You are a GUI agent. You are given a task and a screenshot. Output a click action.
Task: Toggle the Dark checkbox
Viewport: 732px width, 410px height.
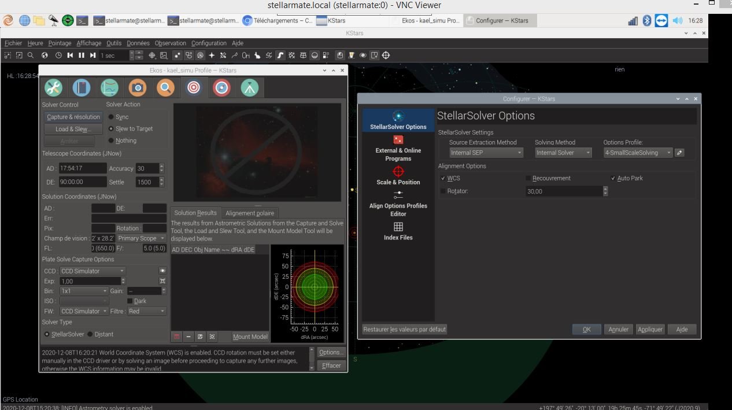136,301
